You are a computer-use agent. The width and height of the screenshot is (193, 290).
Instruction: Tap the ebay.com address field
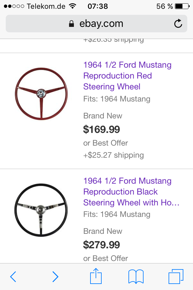click(x=101, y=24)
